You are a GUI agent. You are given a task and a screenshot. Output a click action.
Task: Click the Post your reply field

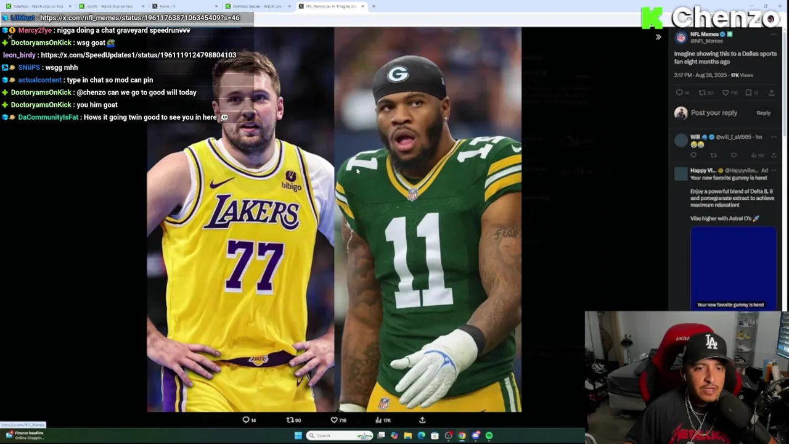click(714, 113)
